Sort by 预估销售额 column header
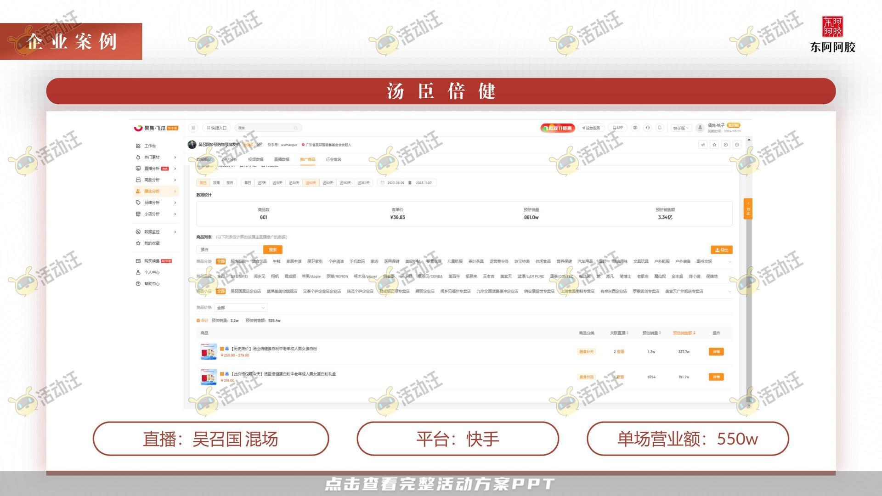Screen dimensions: 882x496 click(684, 333)
